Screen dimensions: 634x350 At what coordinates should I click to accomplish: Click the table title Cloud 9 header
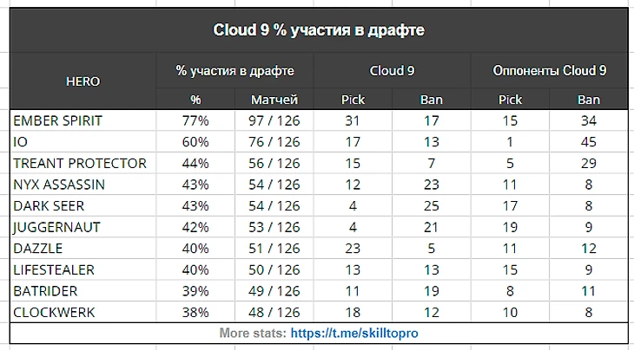point(319,30)
